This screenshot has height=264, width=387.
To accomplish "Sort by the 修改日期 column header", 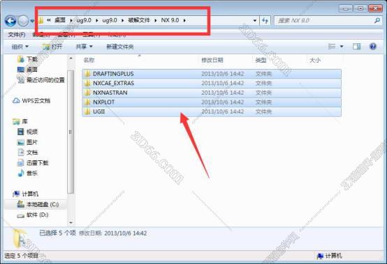I will 212,60.
